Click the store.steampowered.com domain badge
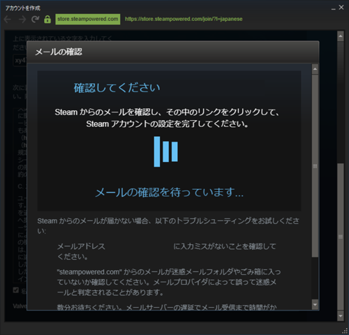 [x=88, y=19]
